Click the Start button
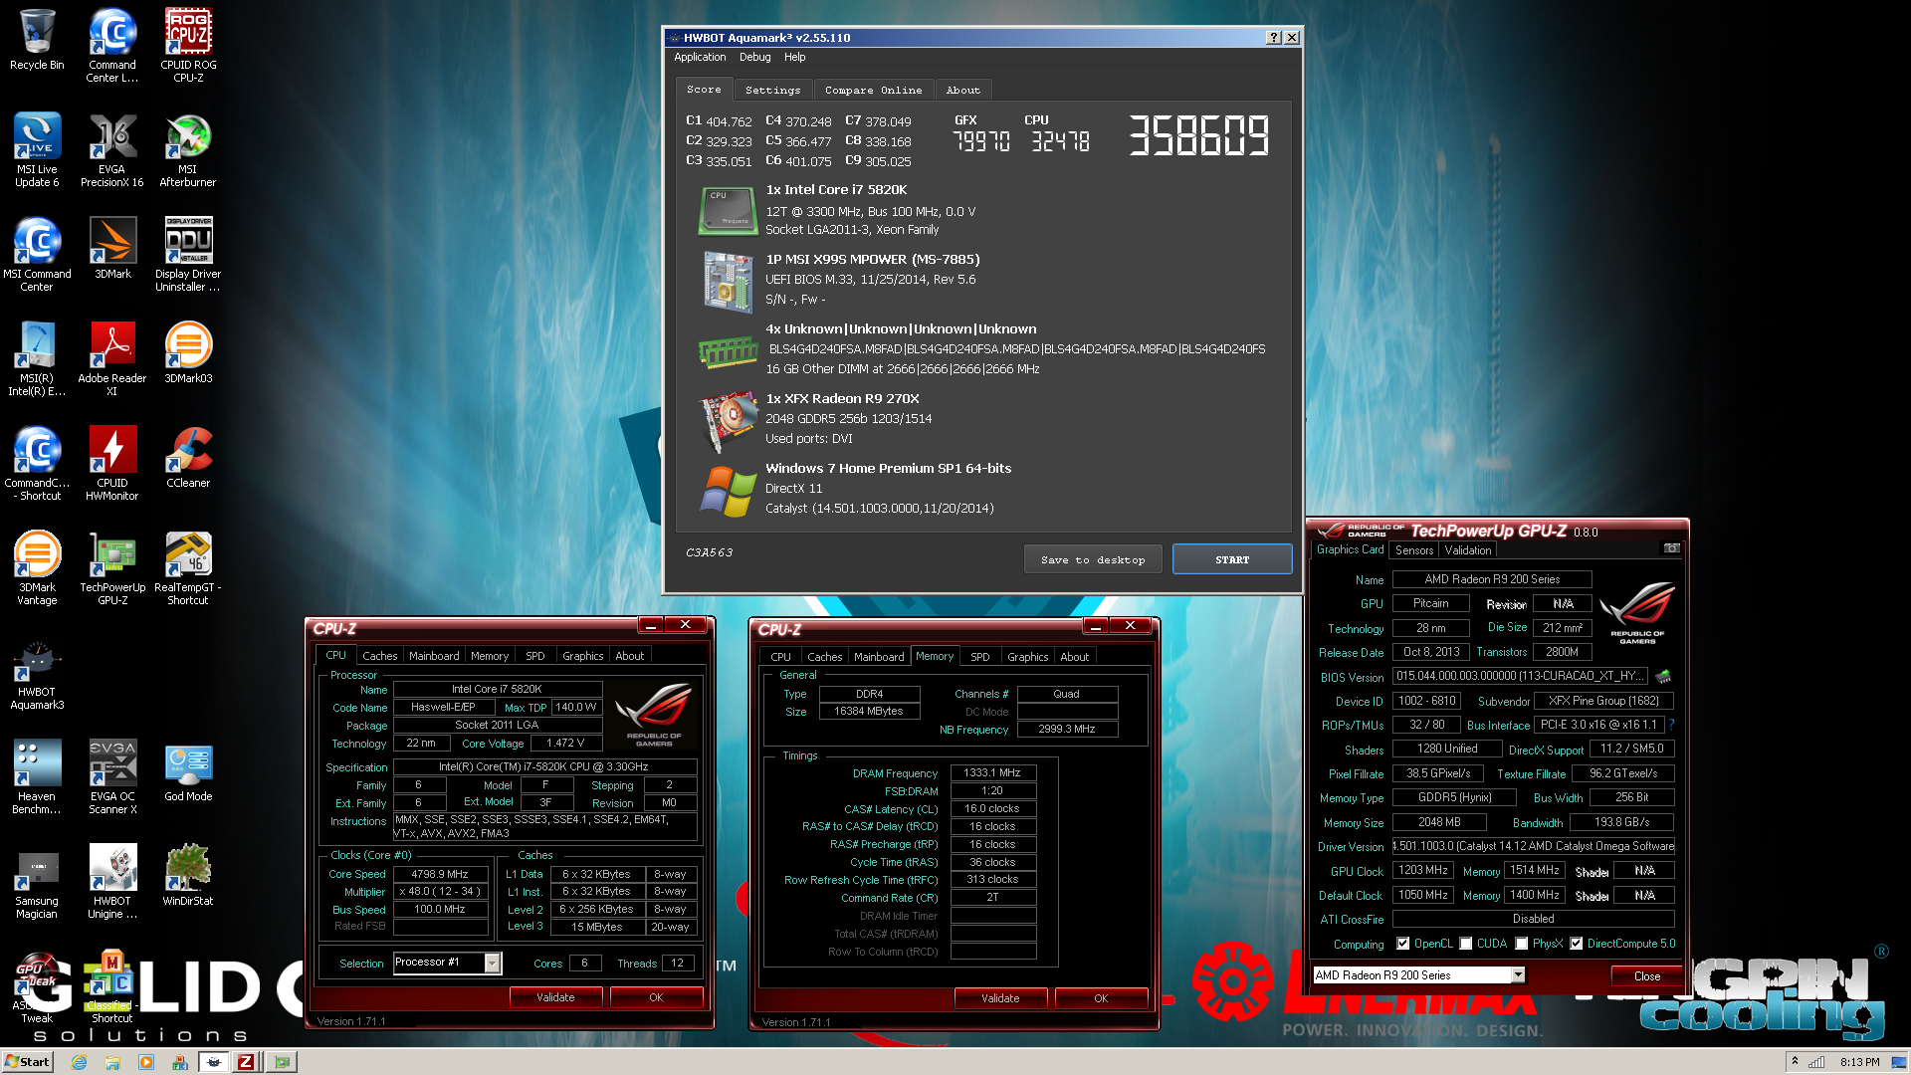This screenshot has height=1075, width=1911. click(x=27, y=1062)
